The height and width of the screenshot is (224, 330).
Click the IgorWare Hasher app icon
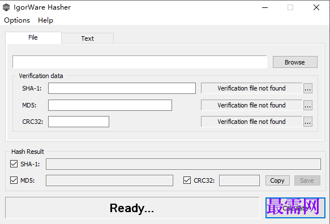(x=6, y=7)
